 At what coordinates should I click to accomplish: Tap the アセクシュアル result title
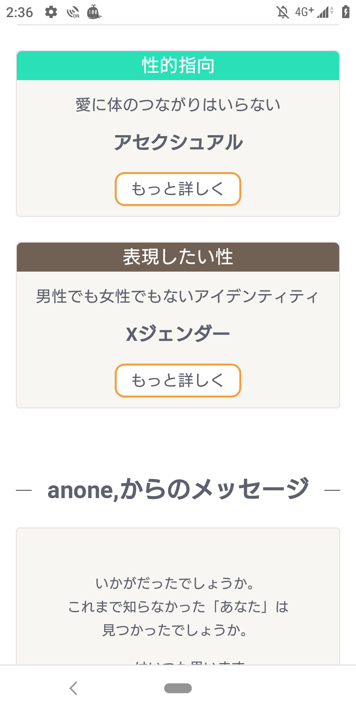[178, 142]
